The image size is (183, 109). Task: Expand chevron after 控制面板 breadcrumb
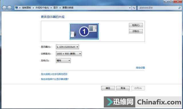tap(33, 8)
